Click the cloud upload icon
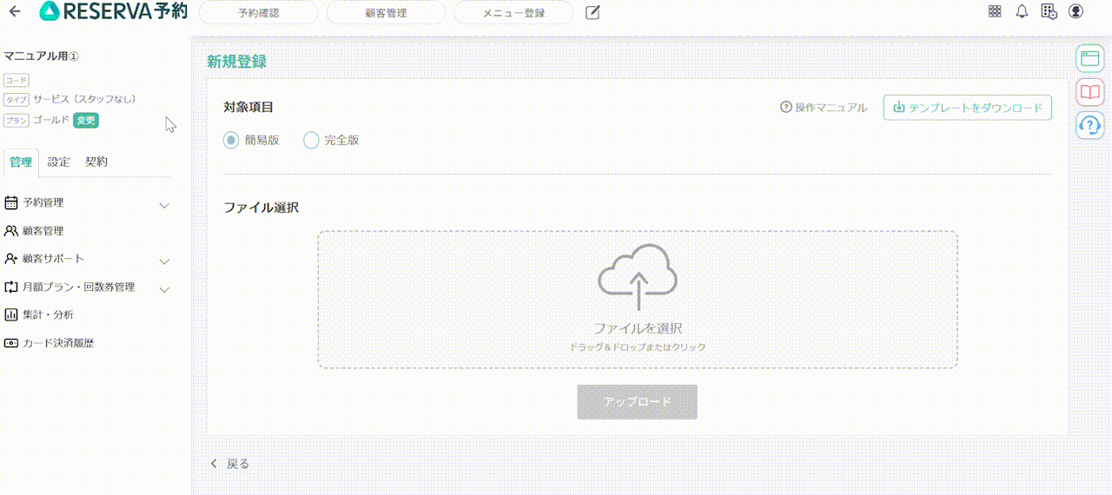Screen dimensions: 1112x495 tap(639, 277)
